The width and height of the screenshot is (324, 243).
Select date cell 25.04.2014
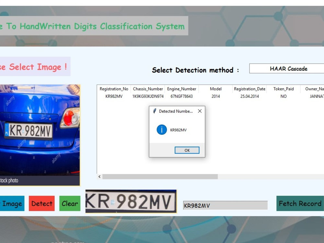coord(249,96)
